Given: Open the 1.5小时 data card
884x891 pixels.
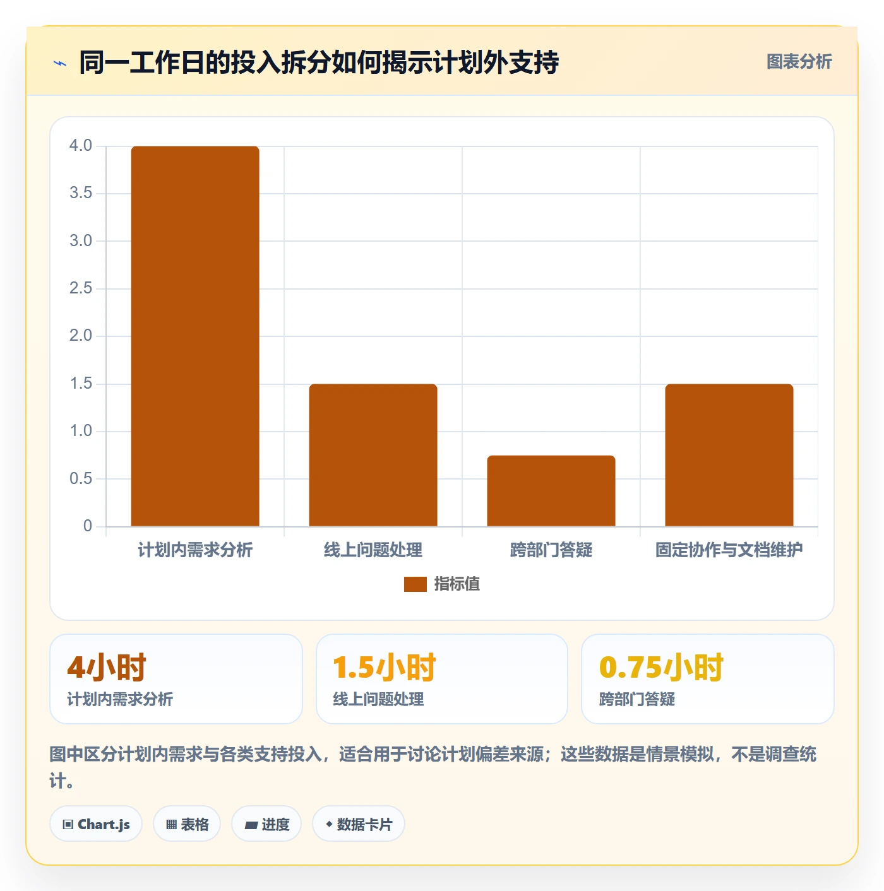Looking at the screenshot, I should click(442, 679).
